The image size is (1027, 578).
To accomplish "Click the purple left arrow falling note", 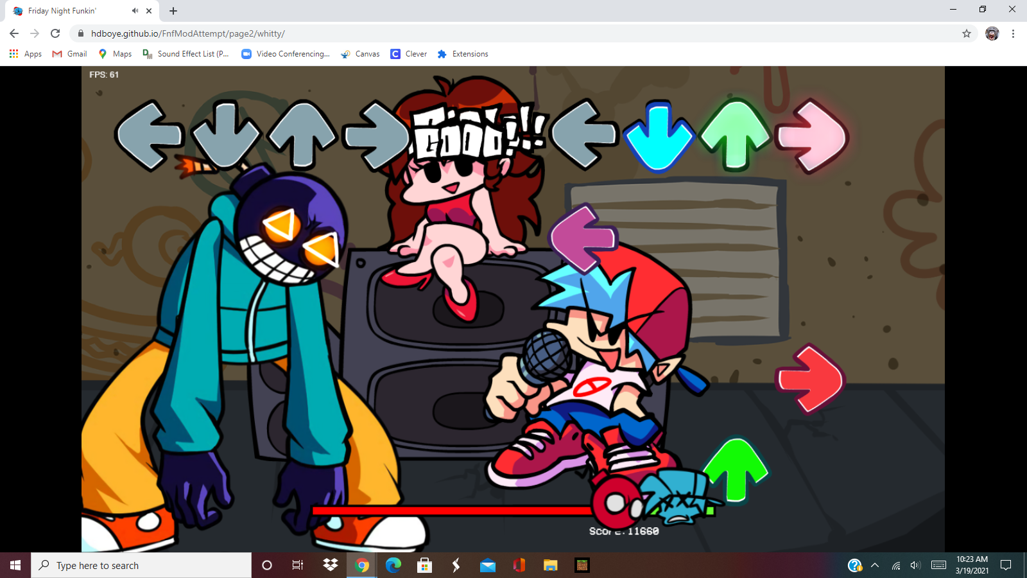I will click(x=583, y=238).
